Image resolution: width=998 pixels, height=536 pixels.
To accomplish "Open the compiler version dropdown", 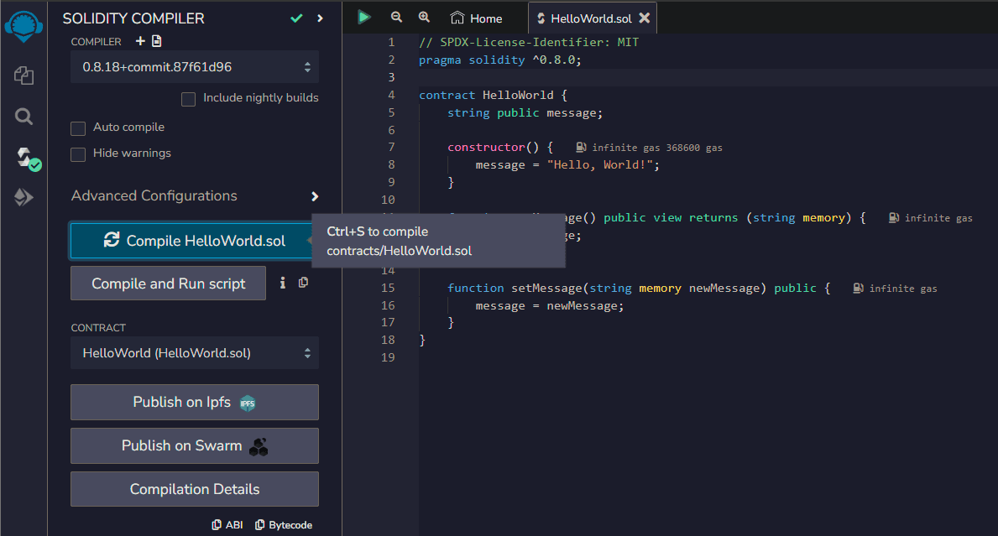I will [x=195, y=67].
